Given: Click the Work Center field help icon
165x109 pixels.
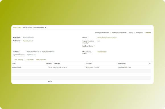Looking at the screenshot, I should click(x=21, y=40).
